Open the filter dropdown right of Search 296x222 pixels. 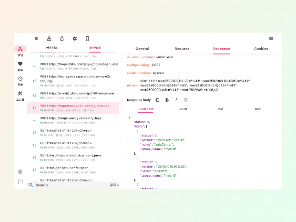pyautogui.click(x=114, y=185)
